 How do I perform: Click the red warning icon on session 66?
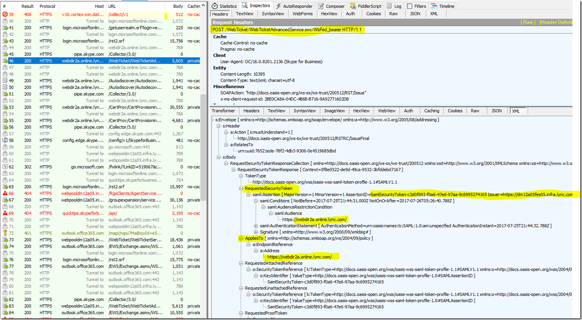click(5, 193)
